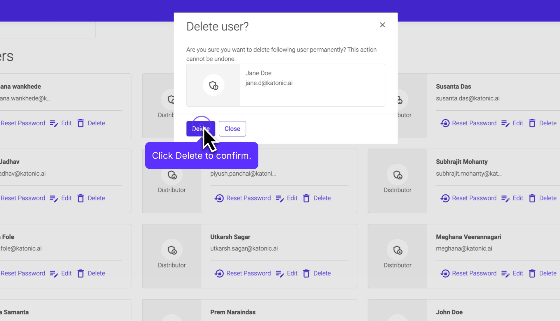
Task: Dismiss the Delete user dialog via the X
Action: pyautogui.click(x=382, y=25)
